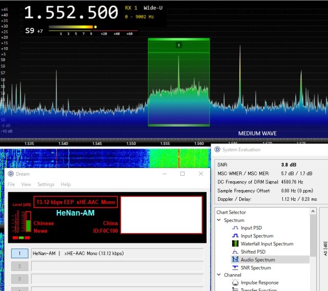Collapse the Spectrum tree group
The image size is (328, 291).
pos(219,220)
